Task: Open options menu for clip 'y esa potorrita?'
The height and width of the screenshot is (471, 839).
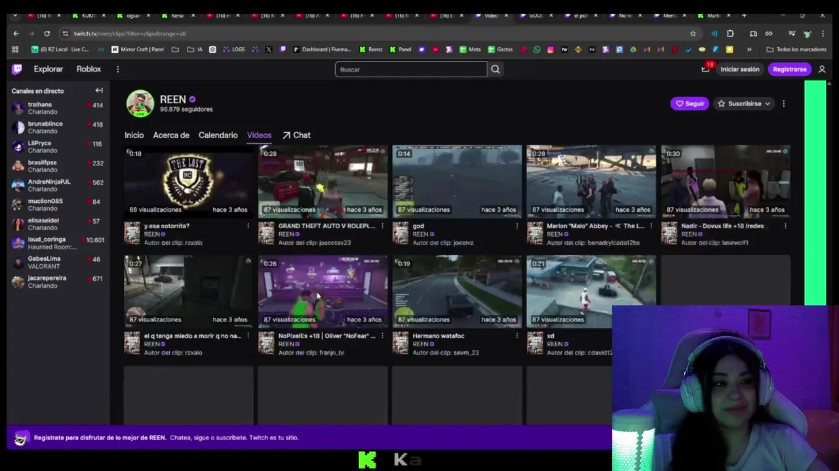Action: (x=248, y=226)
